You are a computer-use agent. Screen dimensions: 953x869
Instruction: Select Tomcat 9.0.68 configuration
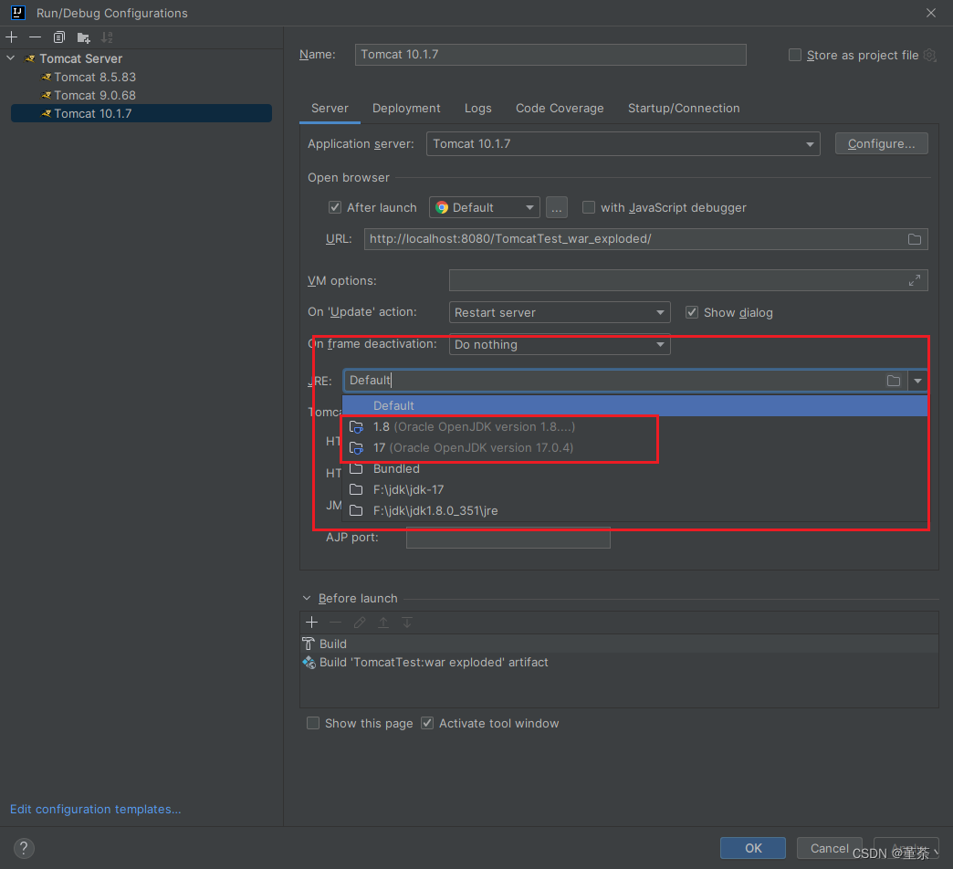[x=141, y=96]
